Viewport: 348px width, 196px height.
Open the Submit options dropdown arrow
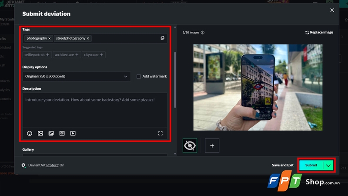tap(328, 166)
